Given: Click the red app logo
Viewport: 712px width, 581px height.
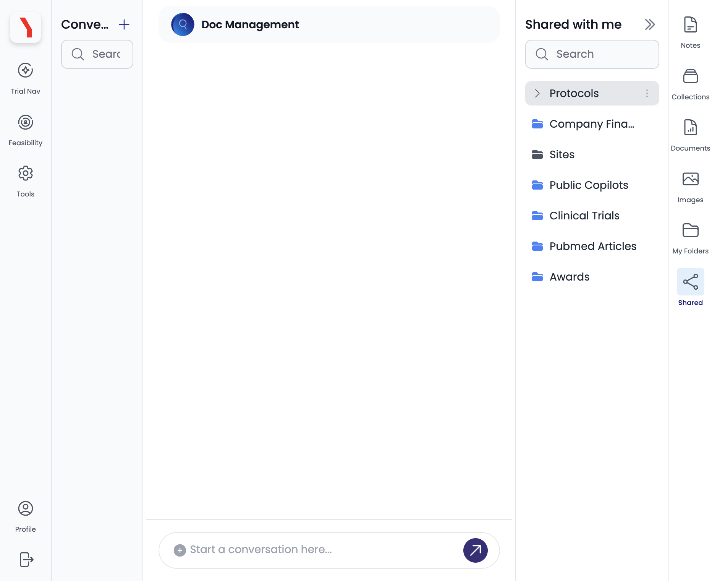Looking at the screenshot, I should [x=26, y=28].
